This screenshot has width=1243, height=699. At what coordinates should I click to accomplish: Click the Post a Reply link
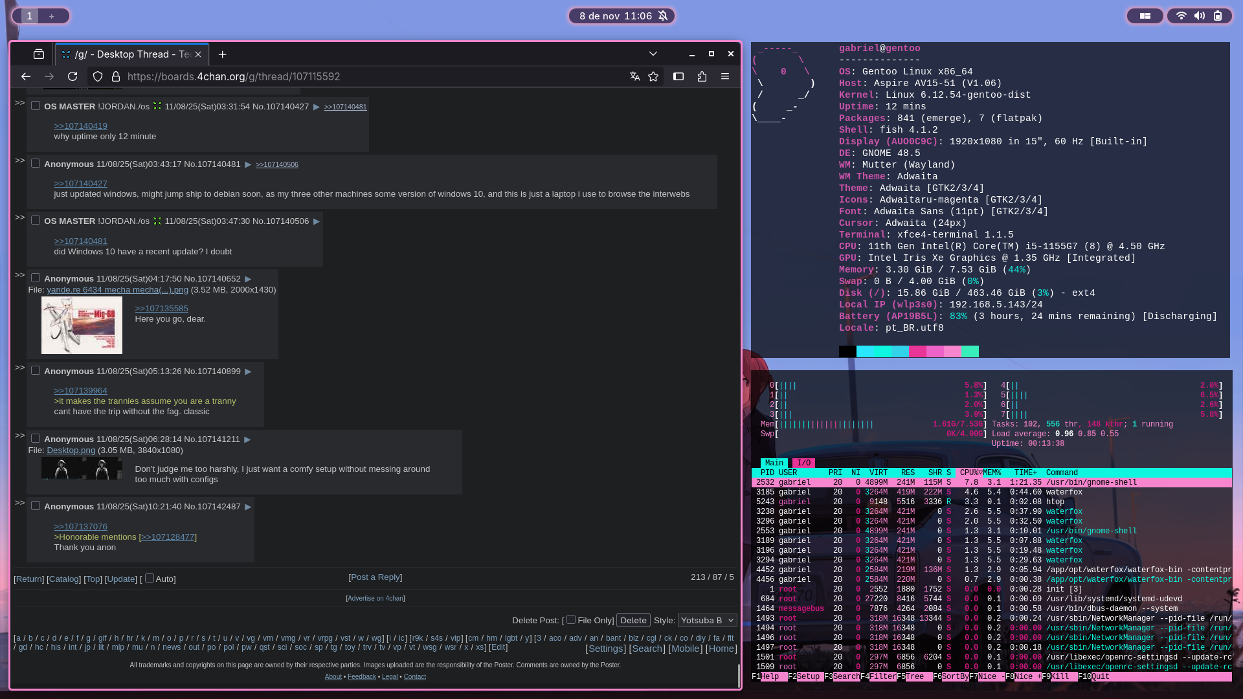pyautogui.click(x=375, y=577)
